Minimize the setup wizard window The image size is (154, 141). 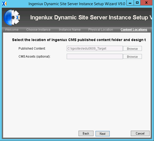click(x=130, y=3)
